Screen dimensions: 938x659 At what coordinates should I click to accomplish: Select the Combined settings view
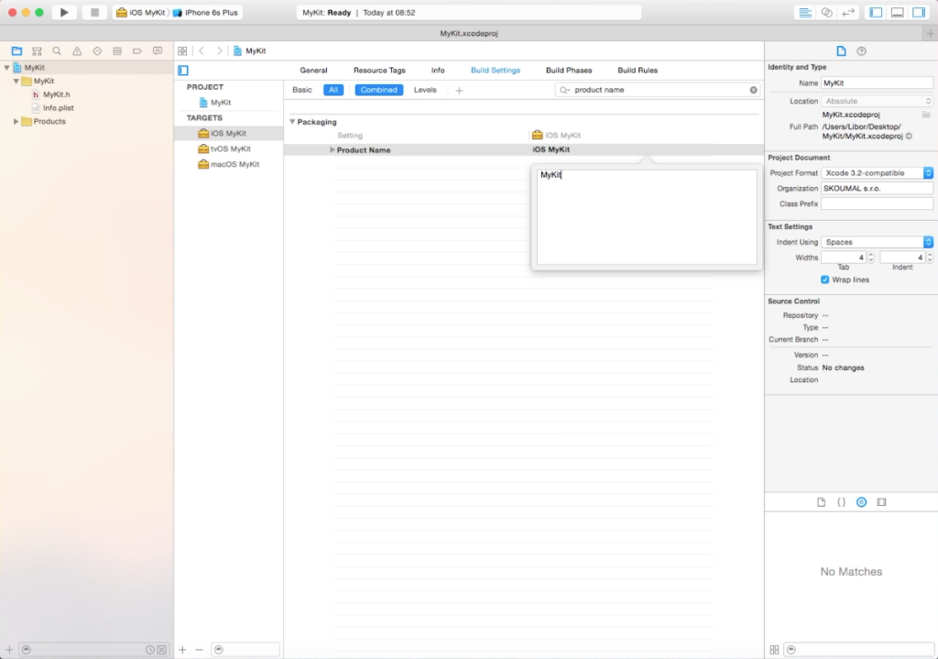tap(378, 90)
